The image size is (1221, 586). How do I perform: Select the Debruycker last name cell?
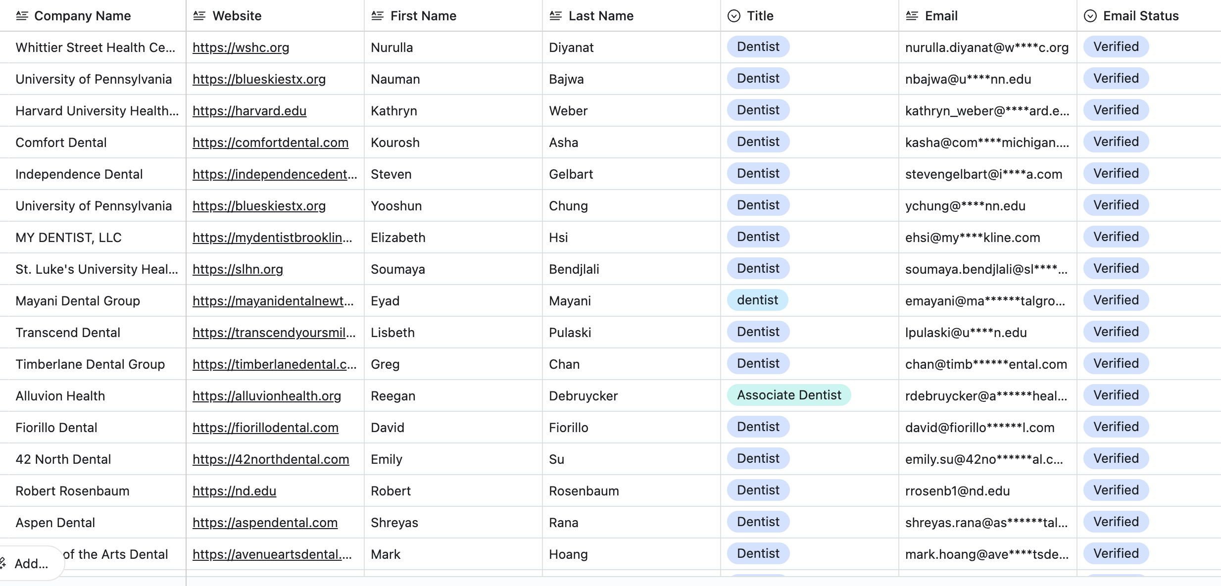click(583, 396)
